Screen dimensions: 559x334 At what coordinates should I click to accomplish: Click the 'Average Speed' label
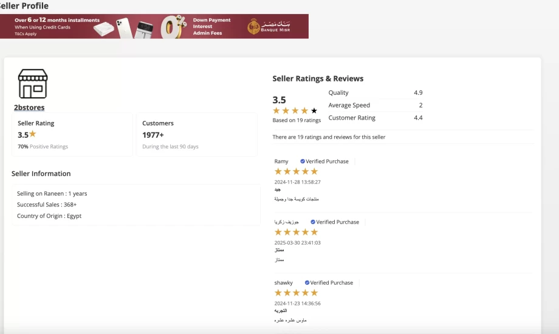pyautogui.click(x=349, y=105)
